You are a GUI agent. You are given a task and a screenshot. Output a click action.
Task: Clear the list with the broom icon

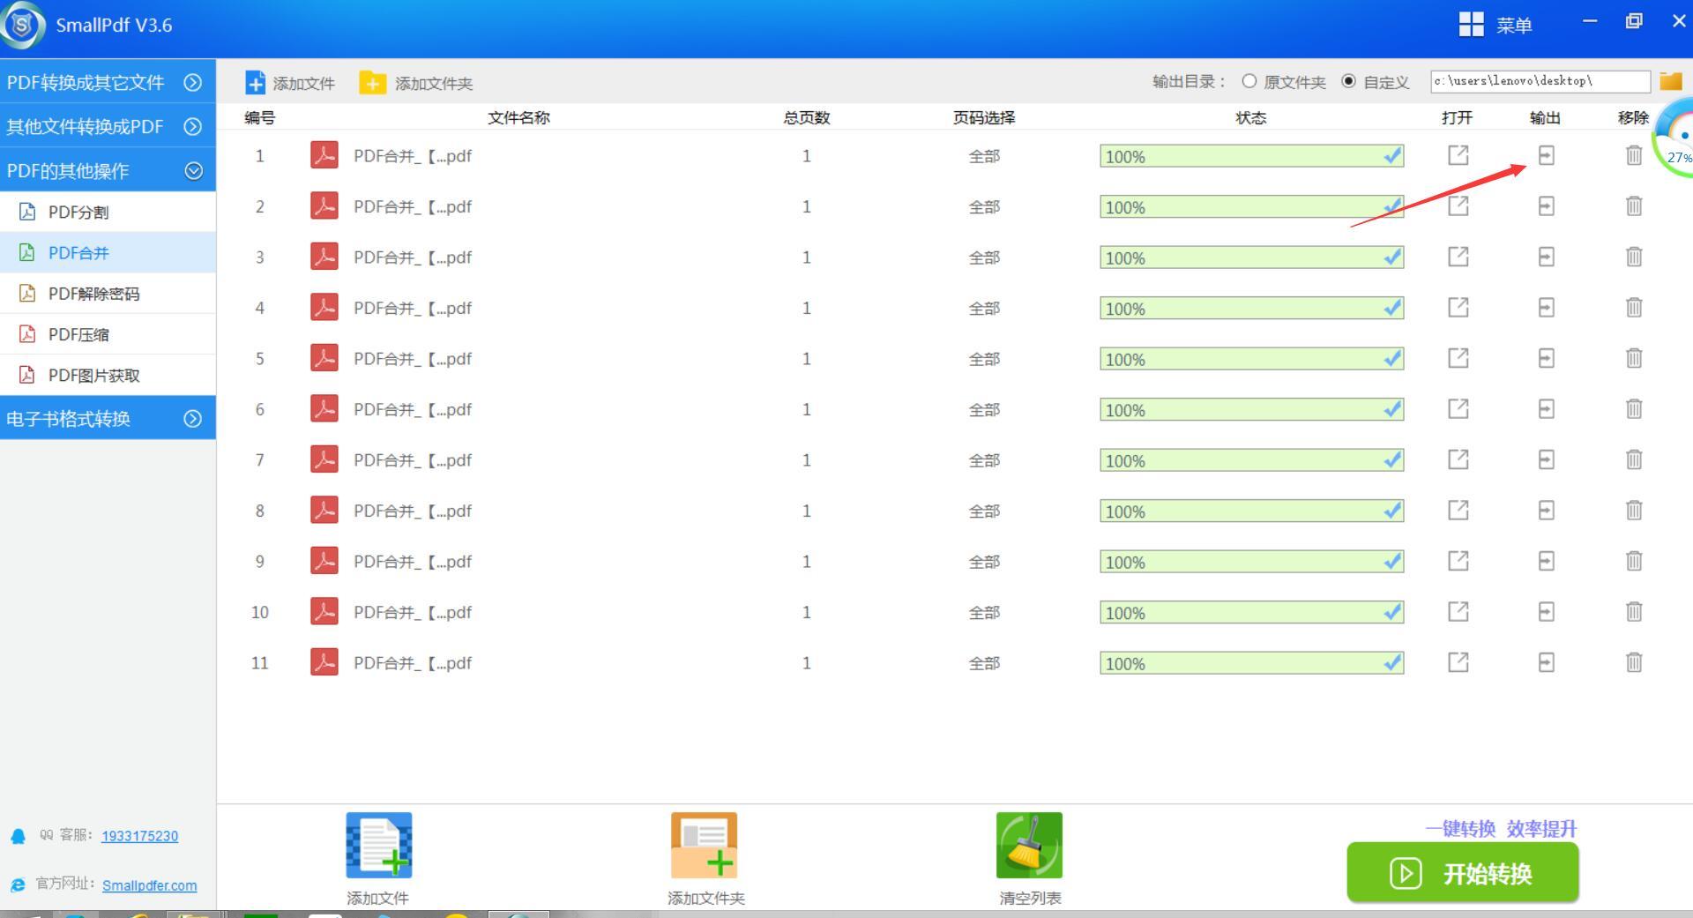(1029, 846)
